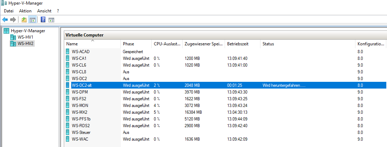Screen dimensions: 387x147
Task: Select the WS-DC2 row name
Action: pyautogui.click(x=79, y=78)
